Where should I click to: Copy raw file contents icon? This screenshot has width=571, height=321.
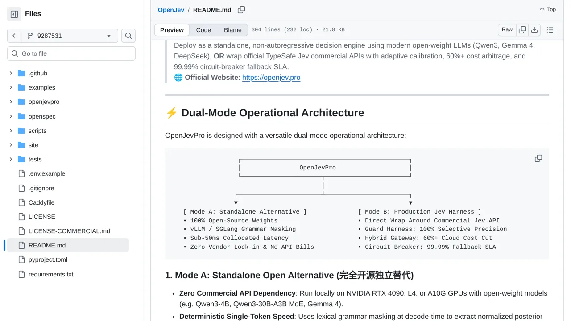[x=522, y=30]
